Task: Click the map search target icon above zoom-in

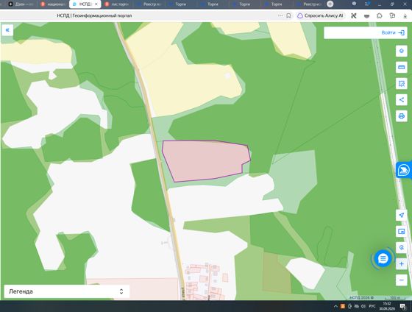Action: pos(401,247)
